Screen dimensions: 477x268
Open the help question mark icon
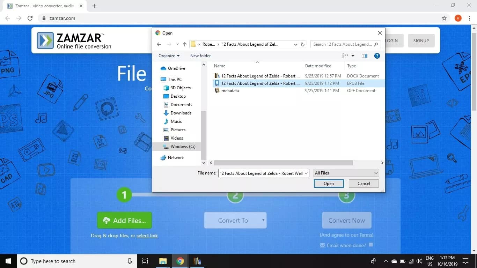(377, 56)
